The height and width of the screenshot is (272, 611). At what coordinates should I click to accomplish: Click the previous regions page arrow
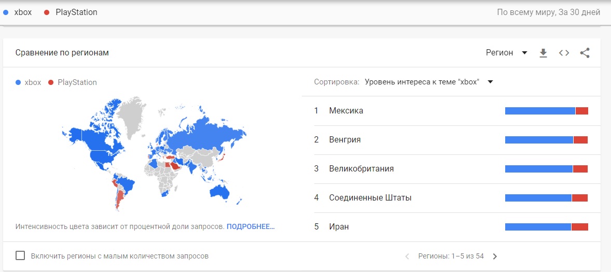pos(407,256)
